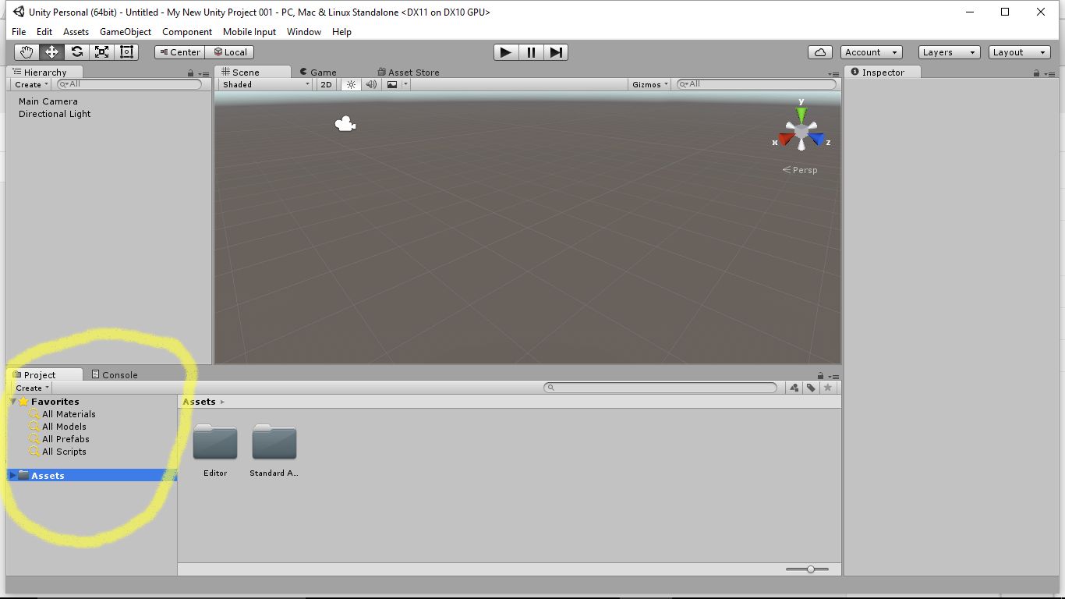
Task: Select the Hand pan tool
Action: click(x=27, y=52)
